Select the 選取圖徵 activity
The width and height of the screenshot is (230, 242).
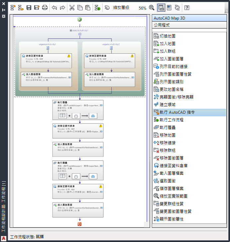point(190,181)
